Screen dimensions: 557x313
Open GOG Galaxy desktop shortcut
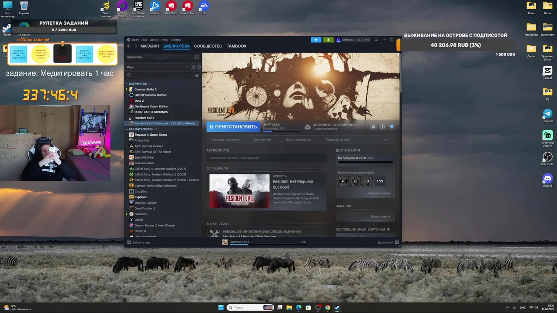122,9
